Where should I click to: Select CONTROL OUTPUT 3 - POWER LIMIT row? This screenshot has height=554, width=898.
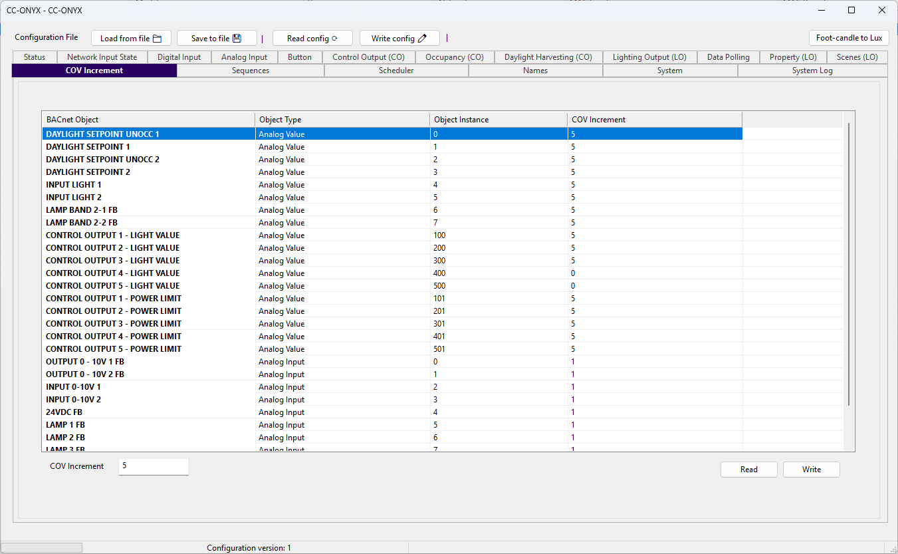pyautogui.click(x=392, y=324)
